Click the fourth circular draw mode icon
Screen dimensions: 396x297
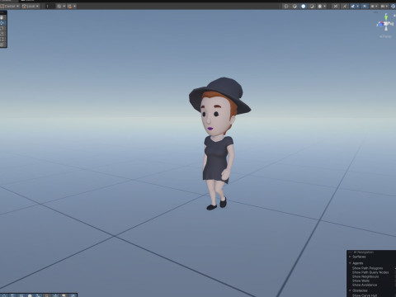312,6
